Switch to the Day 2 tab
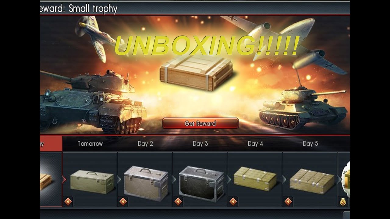Viewport: 390px width, 219px height. click(145, 144)
